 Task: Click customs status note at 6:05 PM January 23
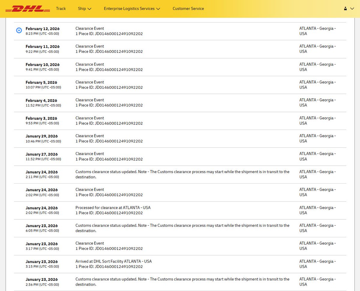(182, 228)
